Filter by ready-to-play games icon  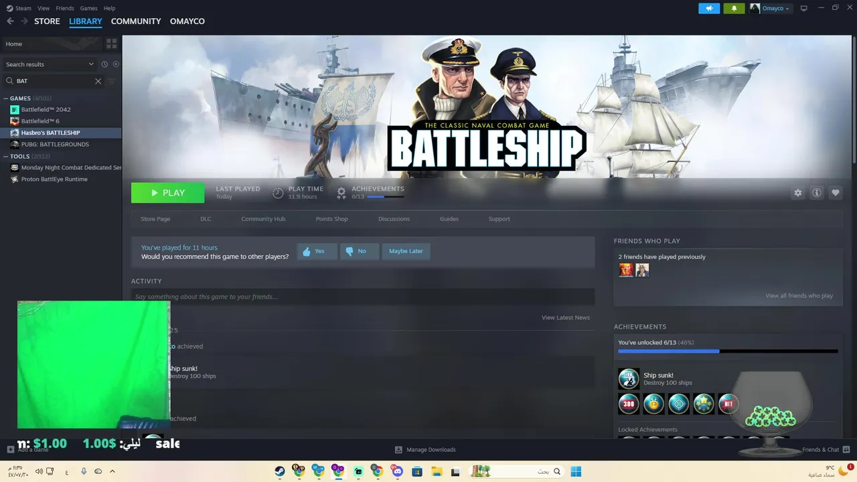click(x=116, y=64)
